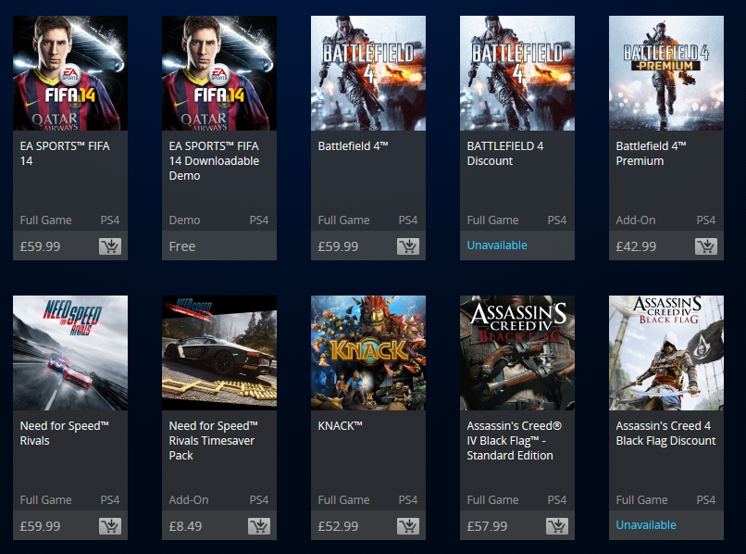This screenshot has height=554, width=746.
Task: Add KNACK to the shopping cart
Action: (408, 526)
